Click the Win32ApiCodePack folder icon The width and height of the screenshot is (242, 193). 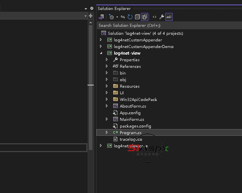116,99
